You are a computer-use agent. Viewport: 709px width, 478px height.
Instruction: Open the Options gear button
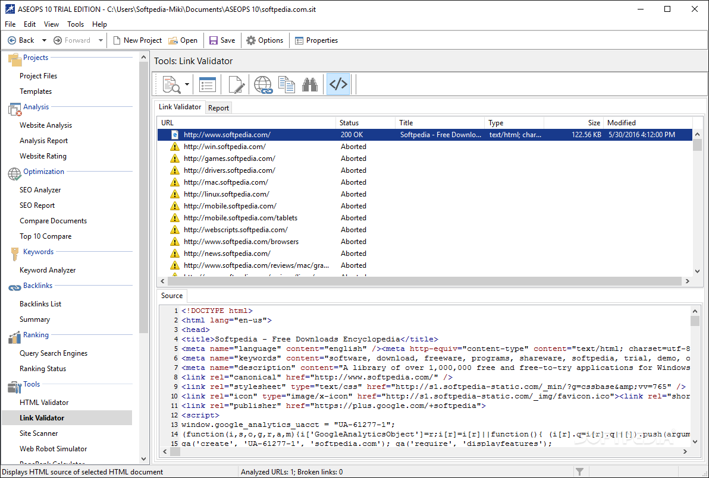pyautogui.click(x=265, y=40)
